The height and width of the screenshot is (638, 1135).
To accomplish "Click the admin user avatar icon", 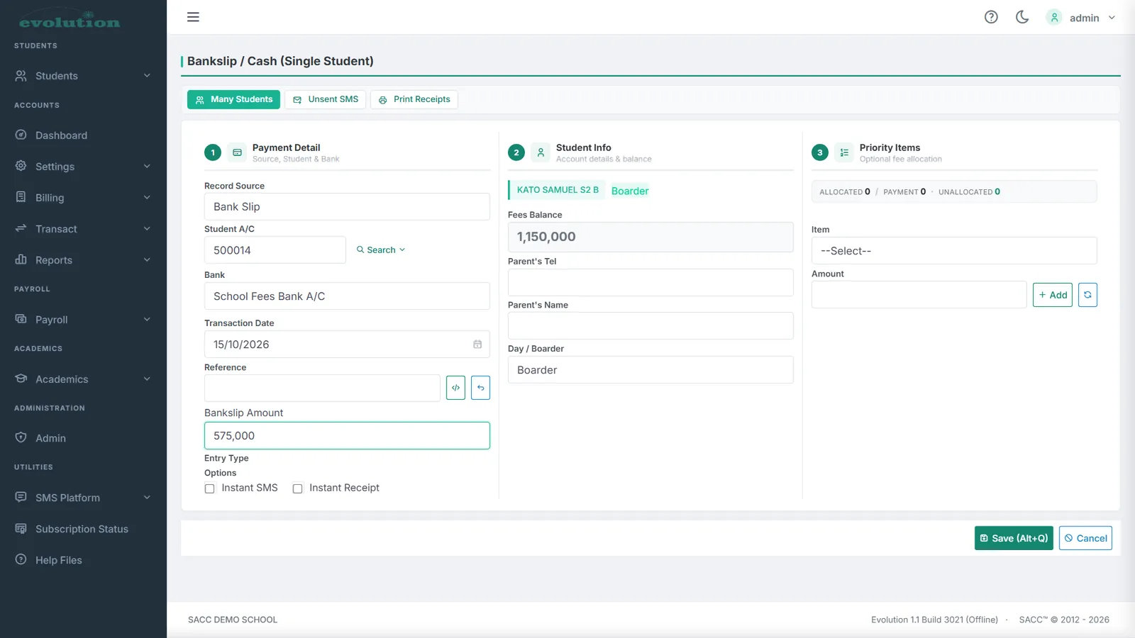I will 1054,17.
